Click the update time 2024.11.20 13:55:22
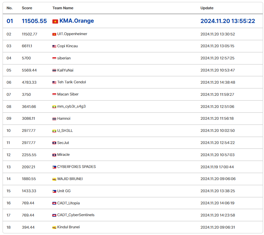The height and width of the screenshot is (235, 264). (228, 21)
